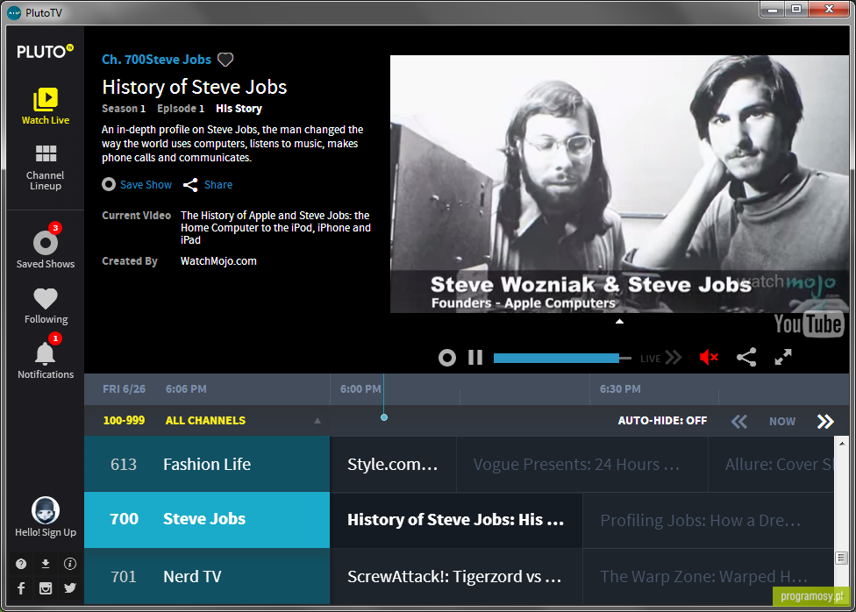The width and height of the screenshot is (856, 612).
Task: Open the info icon in sidebar footer
Action: pyautogui.click(x=70, y=564)
